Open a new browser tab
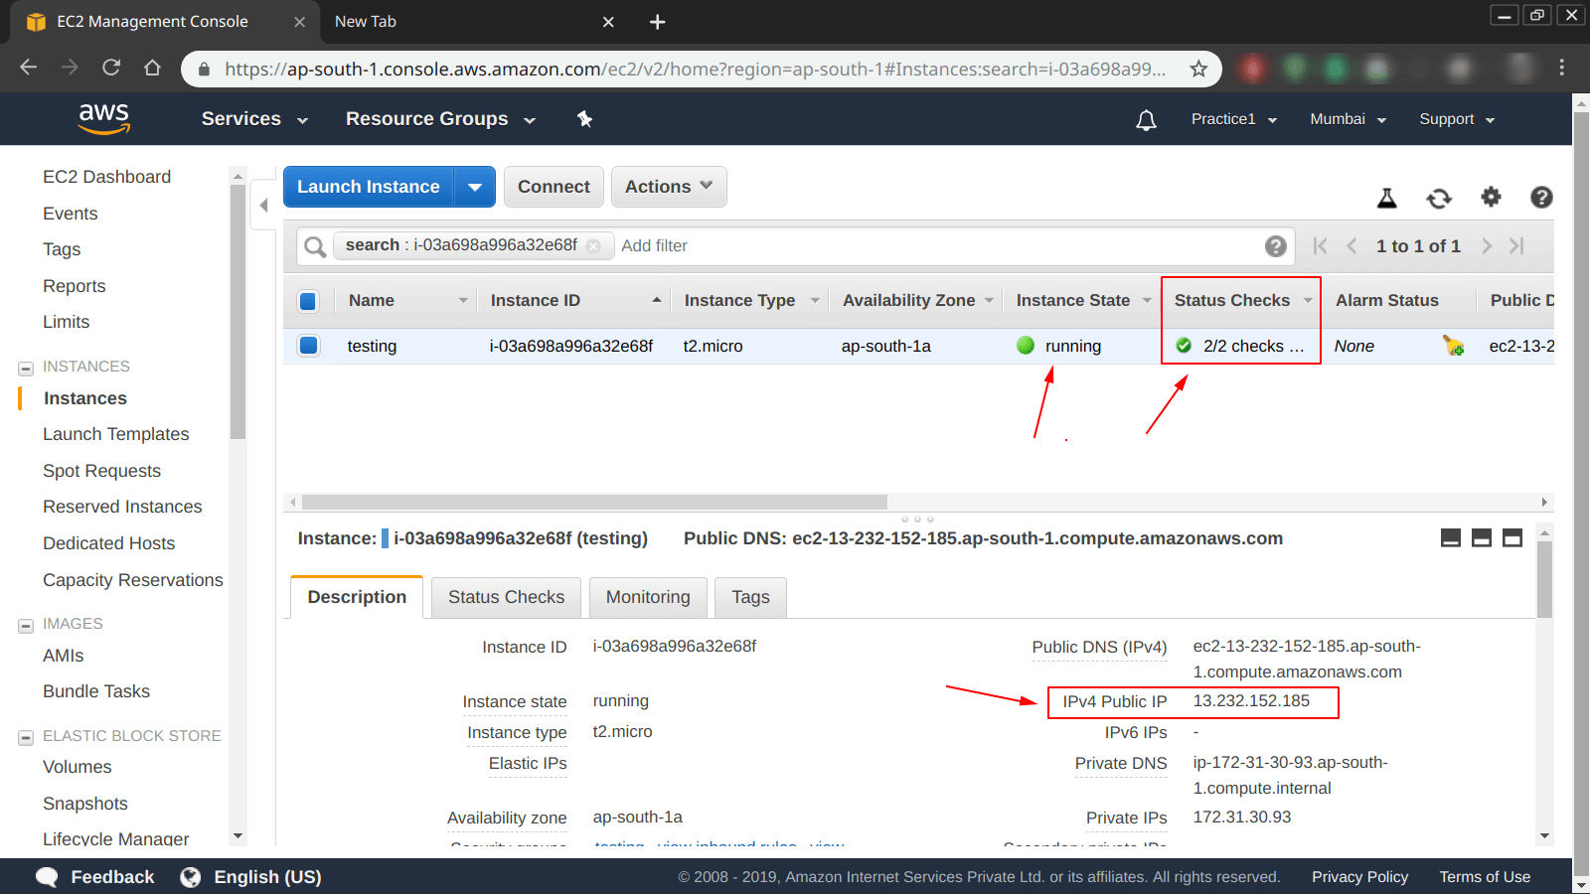The width and height of the screenshot is (1590, 894). 657,22
